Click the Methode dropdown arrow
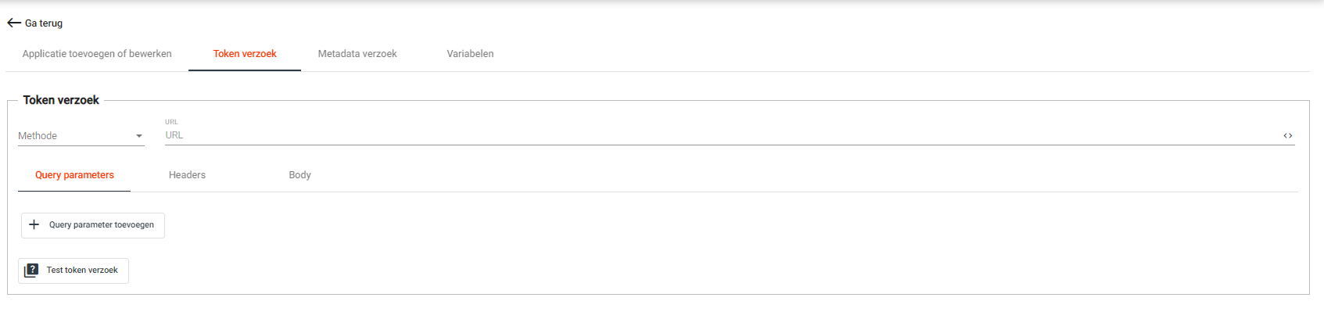The image size is (1324, 319). point(139,136)
